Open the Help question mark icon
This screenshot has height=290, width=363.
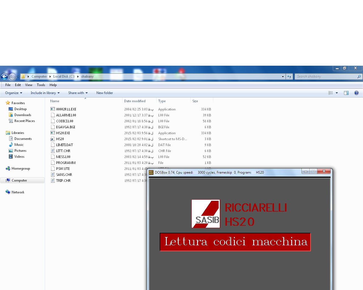coord(356,93)
